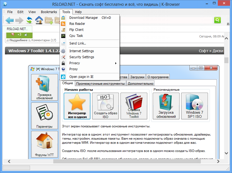Click the Privacy padlock icon
This screenshot has width=232, height=173.
[x=63, y=63]
